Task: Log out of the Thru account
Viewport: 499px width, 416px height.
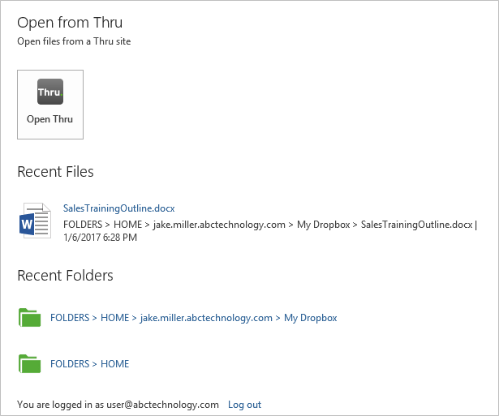Action: pos(244,405)
